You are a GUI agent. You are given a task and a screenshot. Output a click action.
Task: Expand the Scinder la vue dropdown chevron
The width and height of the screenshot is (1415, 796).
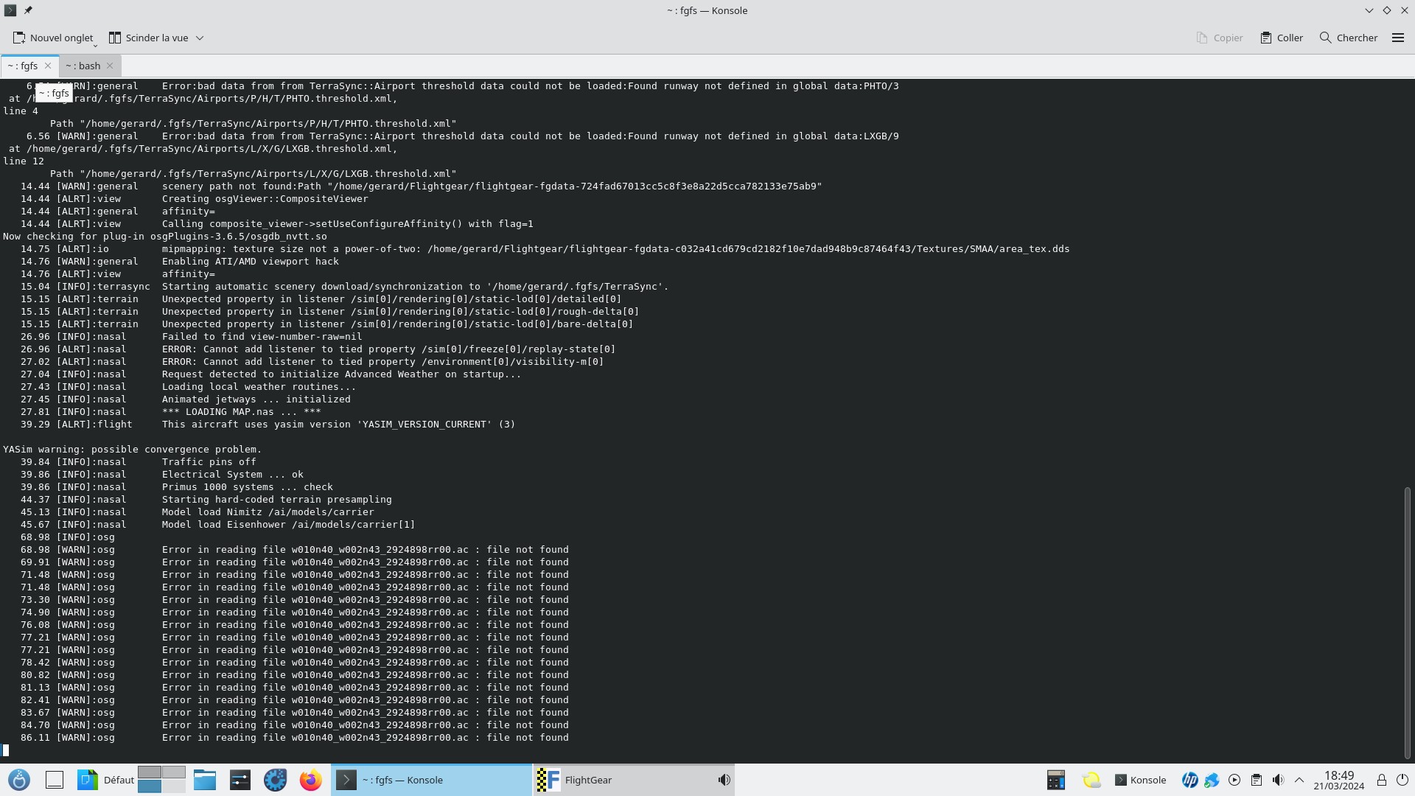click(x=200, y=38)
